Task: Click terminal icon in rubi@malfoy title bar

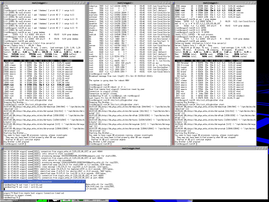Action: [x=2, y=182]
